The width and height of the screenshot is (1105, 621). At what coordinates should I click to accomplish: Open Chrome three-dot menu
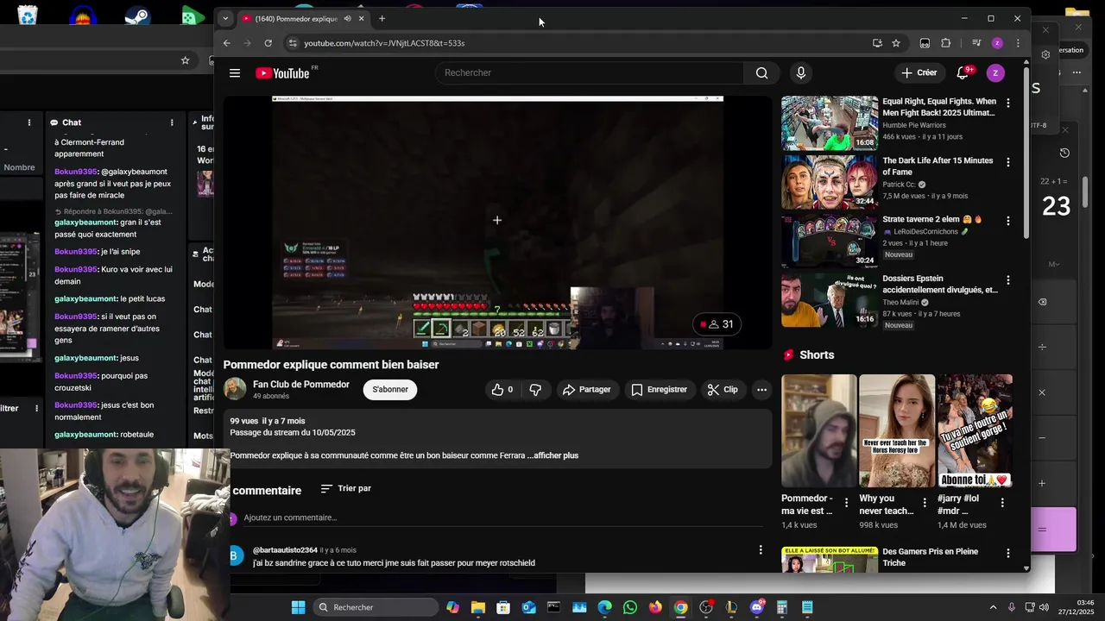point(1018,43)
